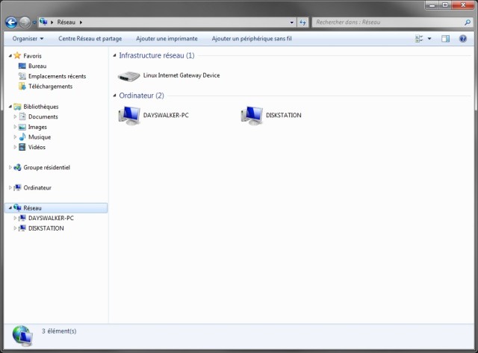Image resolution: width=478 pixels, height=353 pixels.
Task: Click the Bibliothèques library icon
Action: coord(17,107)
